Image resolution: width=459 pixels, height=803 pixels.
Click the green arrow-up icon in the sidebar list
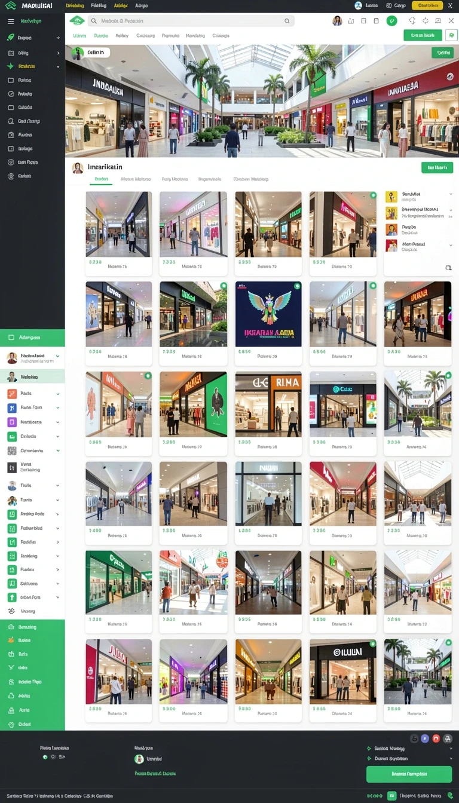coord(11,597)
